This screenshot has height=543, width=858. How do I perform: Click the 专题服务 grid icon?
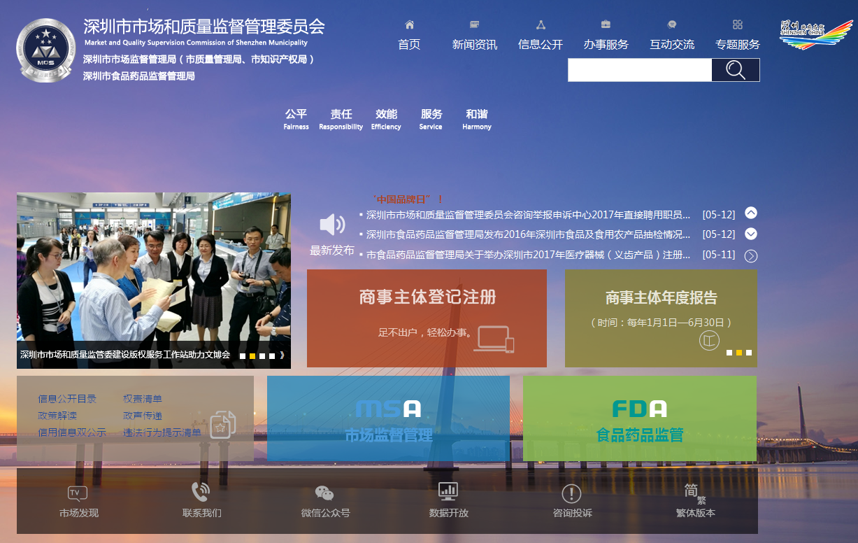738,24
